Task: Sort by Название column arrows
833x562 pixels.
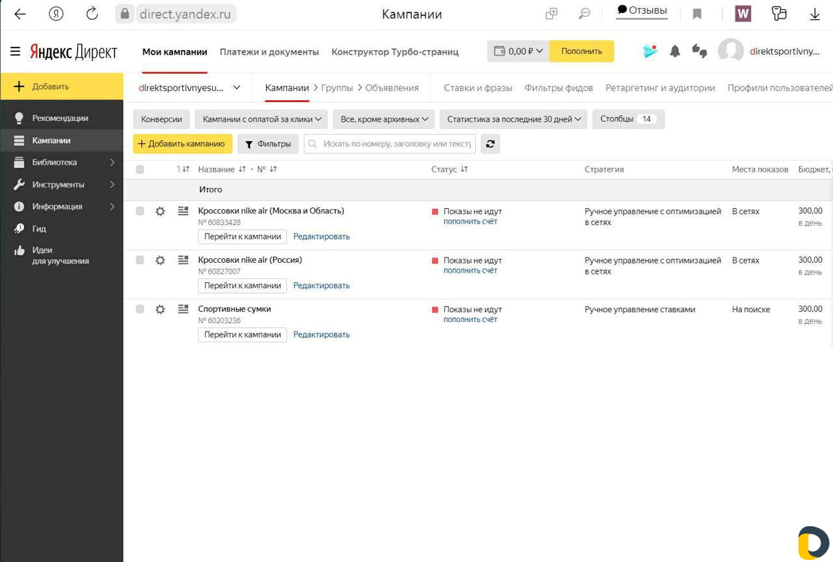Action: tap(242, 169)
